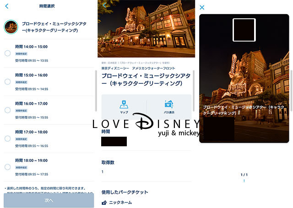
Task: Click the 時間 16:00 ~ 17:00 text
Action: tap(32, 103)
